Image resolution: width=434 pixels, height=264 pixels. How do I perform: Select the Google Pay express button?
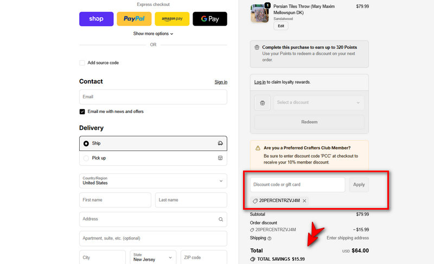209,19
